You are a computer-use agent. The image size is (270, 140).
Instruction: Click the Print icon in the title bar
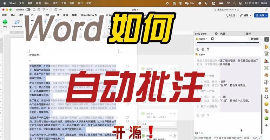pos(55,9)
